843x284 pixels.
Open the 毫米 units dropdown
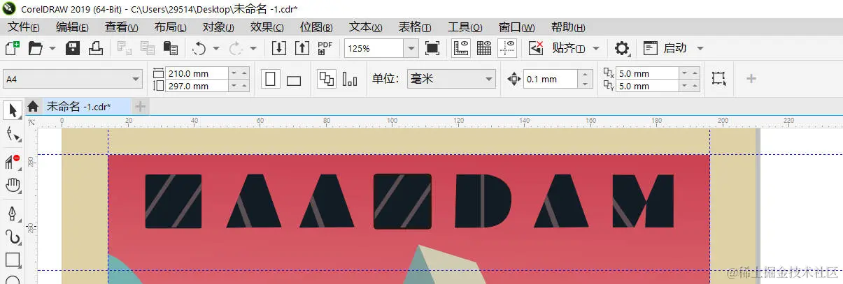pyautogui.click(x=451, y=79)
